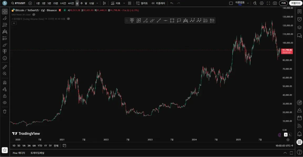303x157 pixels.
Task: Toggle visibility of EMA Wave 34 indicator
Action: [34, 15]
